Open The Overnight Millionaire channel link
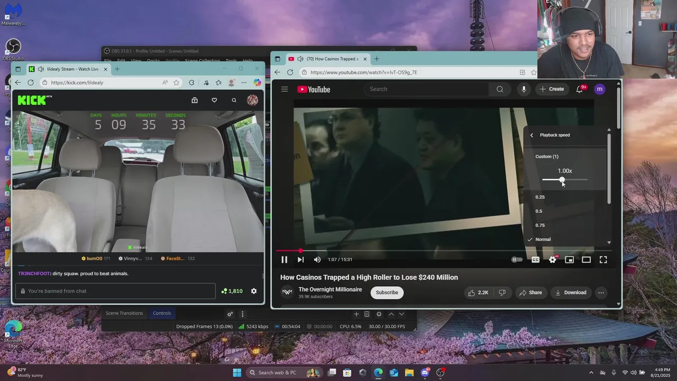 (330, 289)
